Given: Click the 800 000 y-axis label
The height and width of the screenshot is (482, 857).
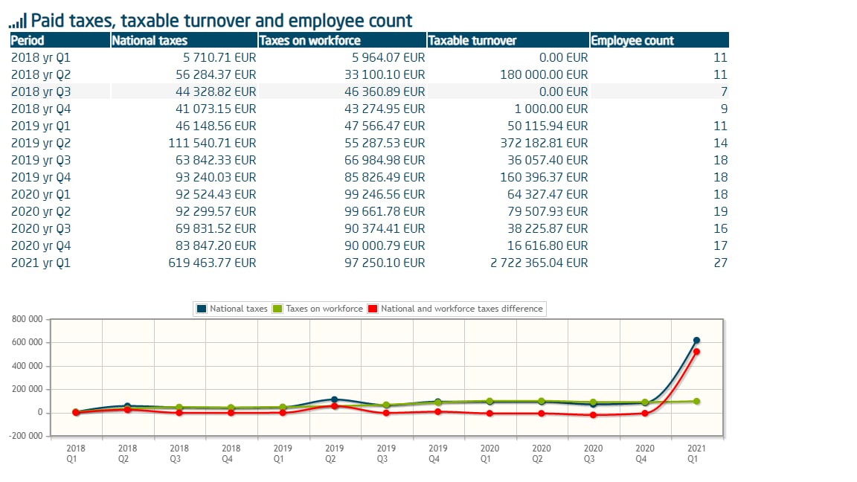Looking at the screenshot, I should [28, 319].
